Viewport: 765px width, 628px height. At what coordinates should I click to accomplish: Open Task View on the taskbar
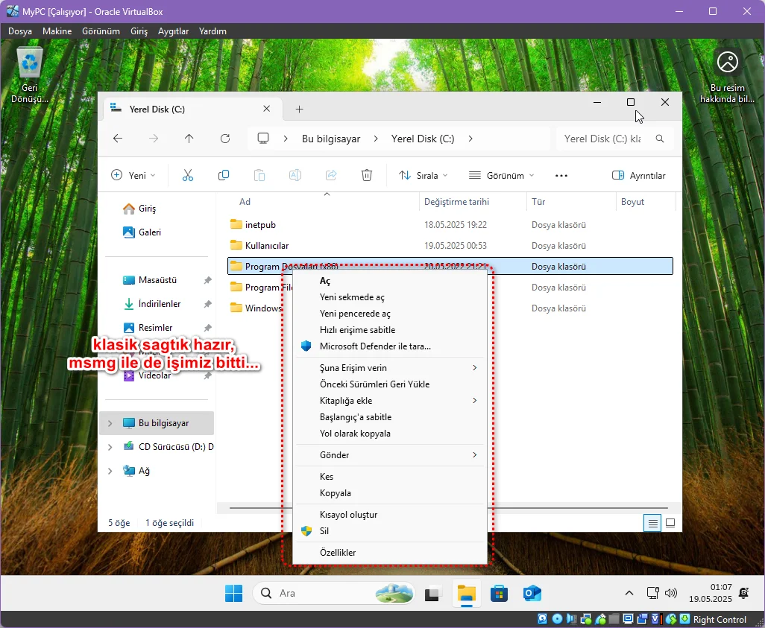pos(433,594)
